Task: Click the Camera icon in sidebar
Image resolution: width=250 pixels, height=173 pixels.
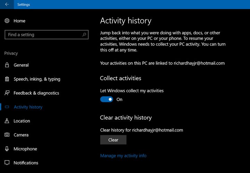Action: pos(7,135)
